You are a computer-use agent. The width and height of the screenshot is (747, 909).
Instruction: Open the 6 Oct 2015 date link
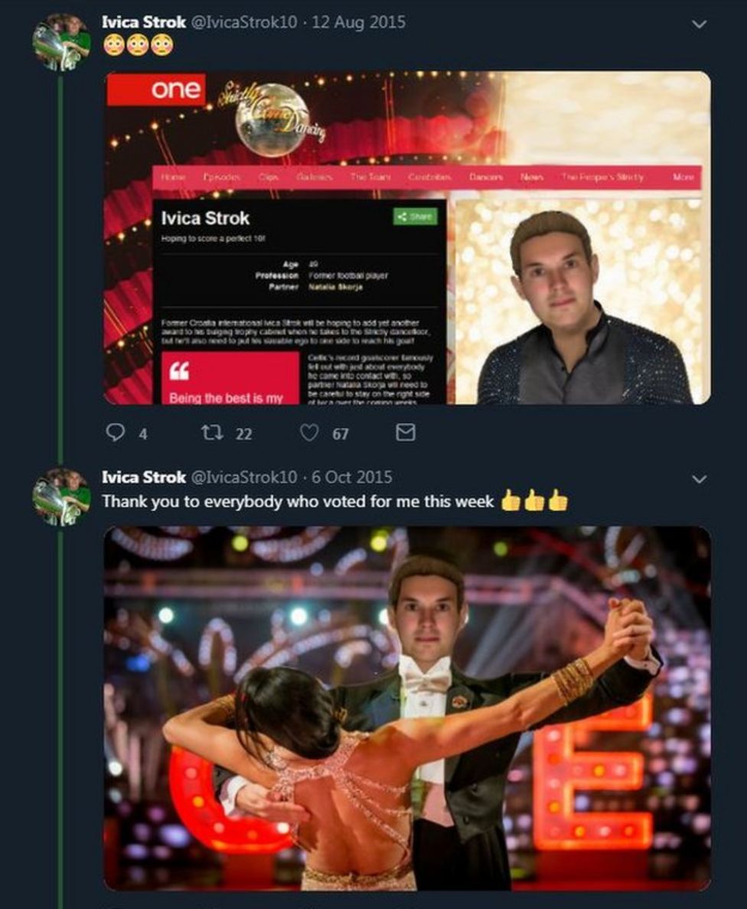[352, 477]
